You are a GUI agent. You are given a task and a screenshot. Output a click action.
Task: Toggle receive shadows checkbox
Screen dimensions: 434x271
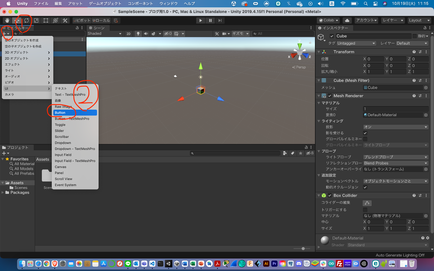[365, 133]
